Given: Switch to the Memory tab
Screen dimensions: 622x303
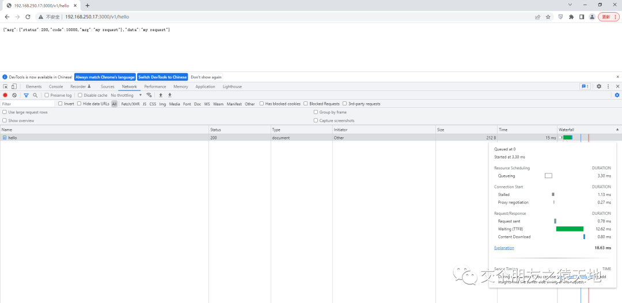Looking at the screenshot, I should coord(180,86).
